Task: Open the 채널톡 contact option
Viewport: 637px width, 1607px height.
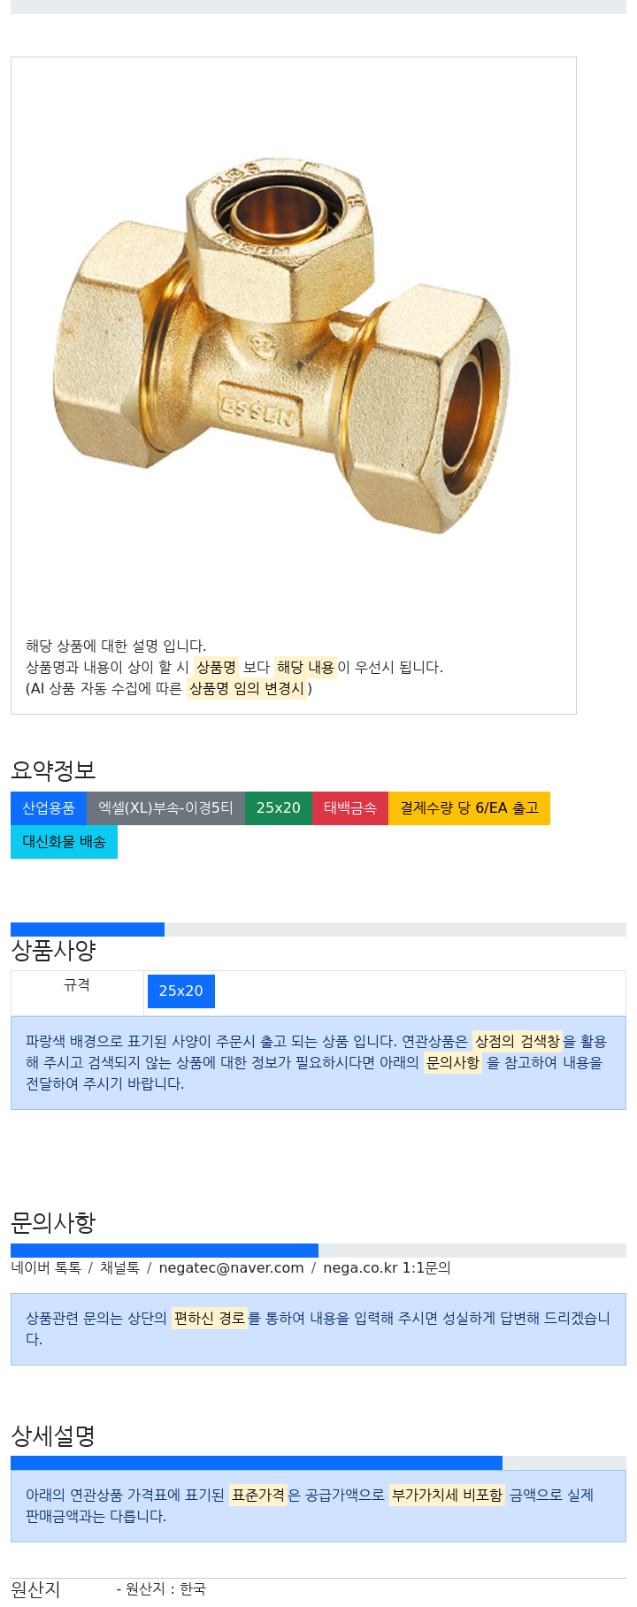Action: pos(119,1268)
